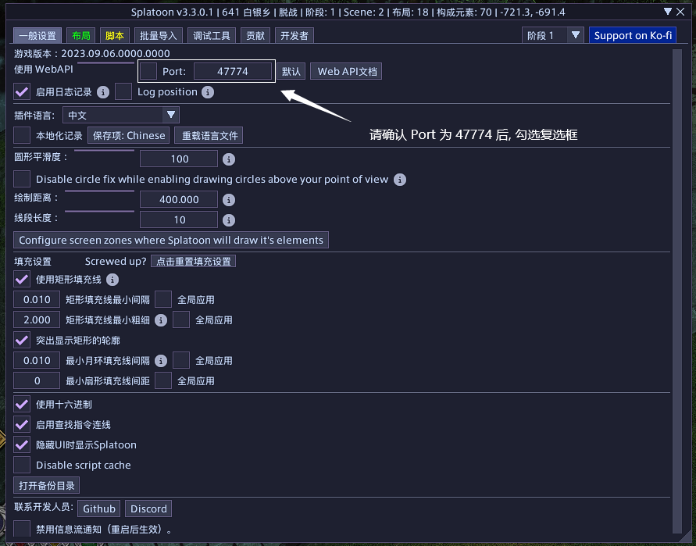Toggle the 使用十六进制 checkbox

(22, 405)
